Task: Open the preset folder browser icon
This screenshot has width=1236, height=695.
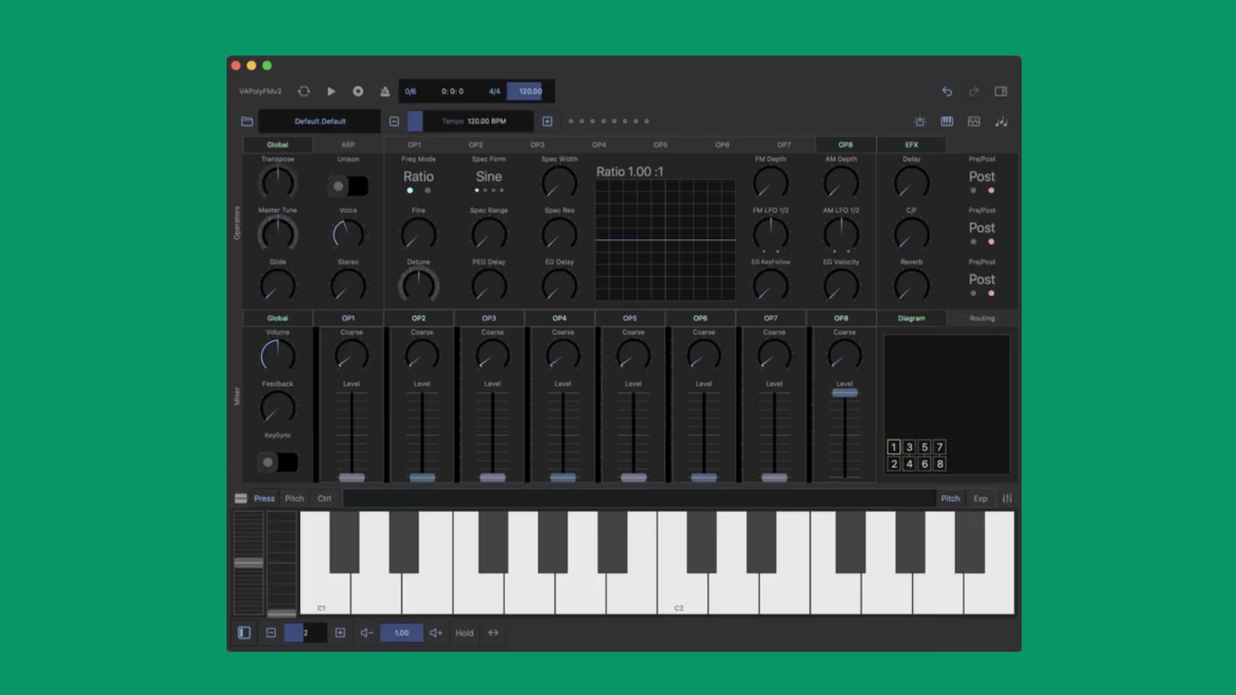Action: click(x=247, y=121)
